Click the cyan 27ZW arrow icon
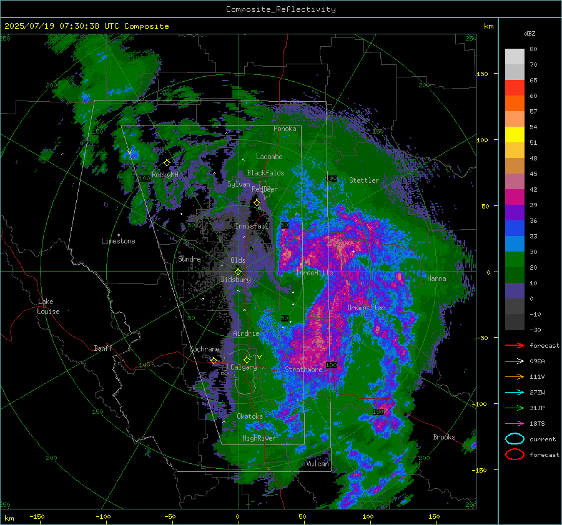This screenshot has height=525, width=562. [515, 392]
